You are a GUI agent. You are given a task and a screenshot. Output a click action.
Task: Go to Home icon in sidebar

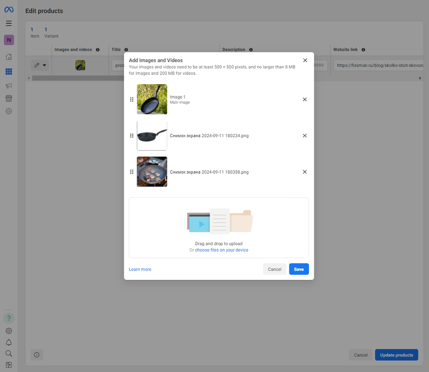9,57
